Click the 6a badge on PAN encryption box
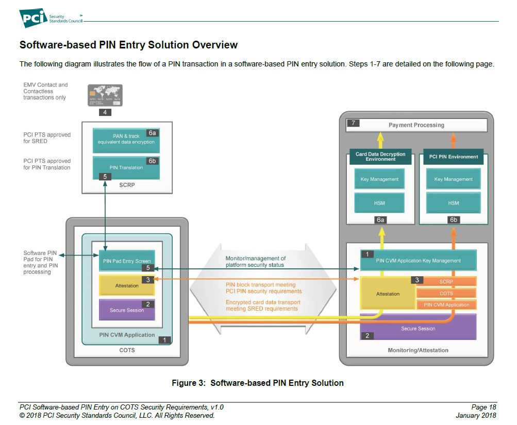The height and width of the screenshot is (425, 517). (152, 133)
